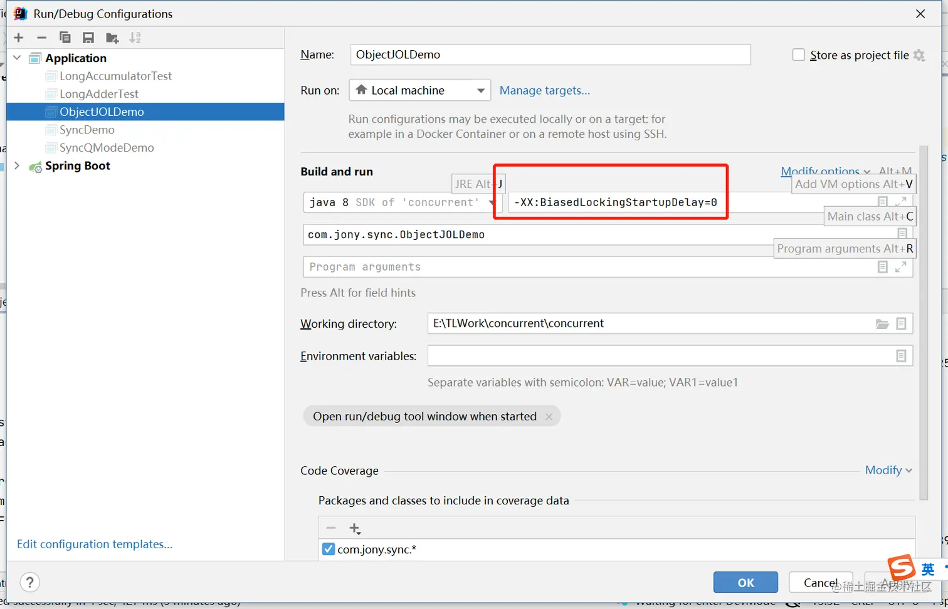Sort configurations alphabetically
The image size is (948, 609).
tap(135, 38)
